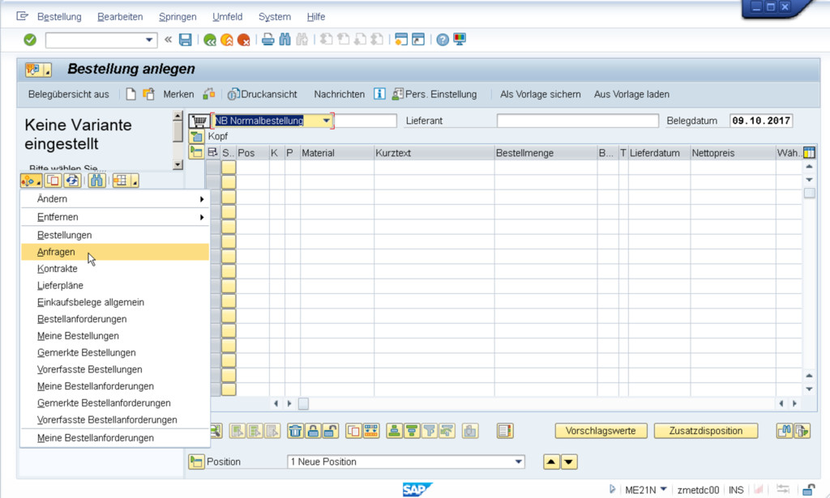Image resolution: width=830 pixels, height=498 pixels.
Task: Select Bestellungen from the selection menu
Action: [x=115, y=236]
